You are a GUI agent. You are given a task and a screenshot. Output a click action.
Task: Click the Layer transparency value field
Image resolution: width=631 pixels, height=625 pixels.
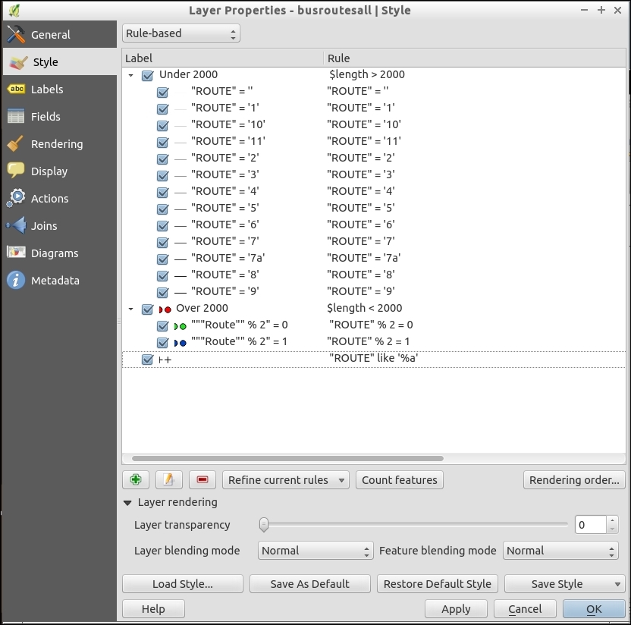[591, 524]
